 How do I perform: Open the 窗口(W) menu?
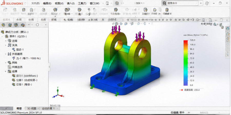pyautogui.click(x=94, y=3)
